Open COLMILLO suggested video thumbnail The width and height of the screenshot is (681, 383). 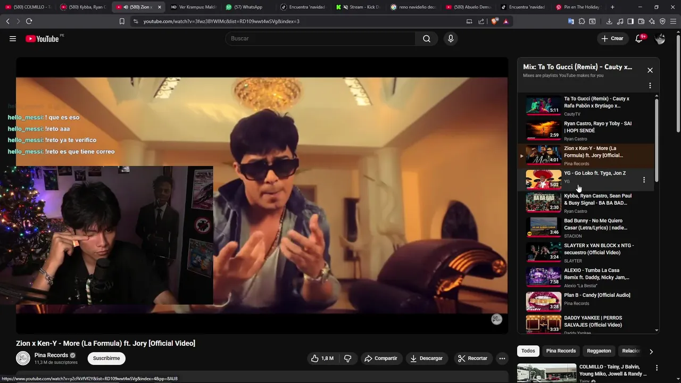[x=546, y=373]
